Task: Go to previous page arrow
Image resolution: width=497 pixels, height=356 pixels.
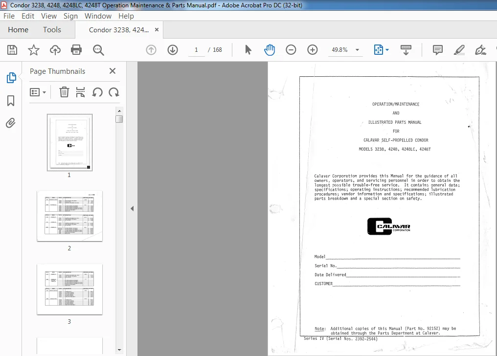Action: click(151, 50)
